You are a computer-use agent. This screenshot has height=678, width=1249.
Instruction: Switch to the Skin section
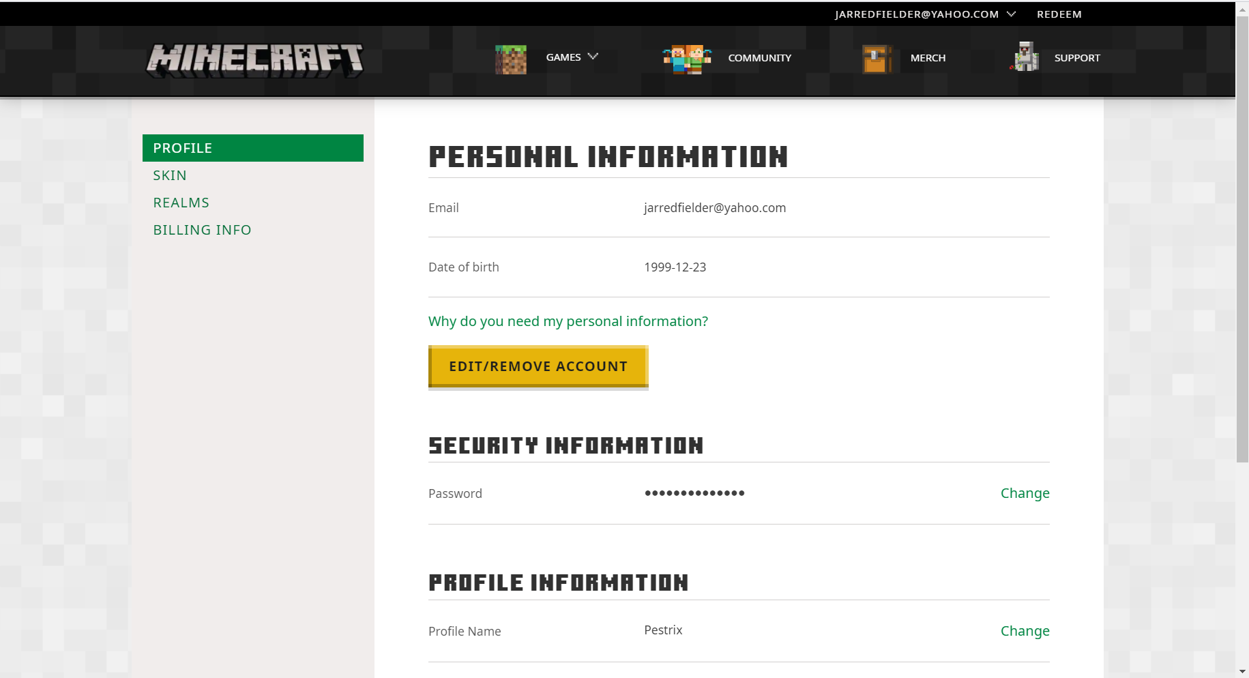(x=170, y=175)
